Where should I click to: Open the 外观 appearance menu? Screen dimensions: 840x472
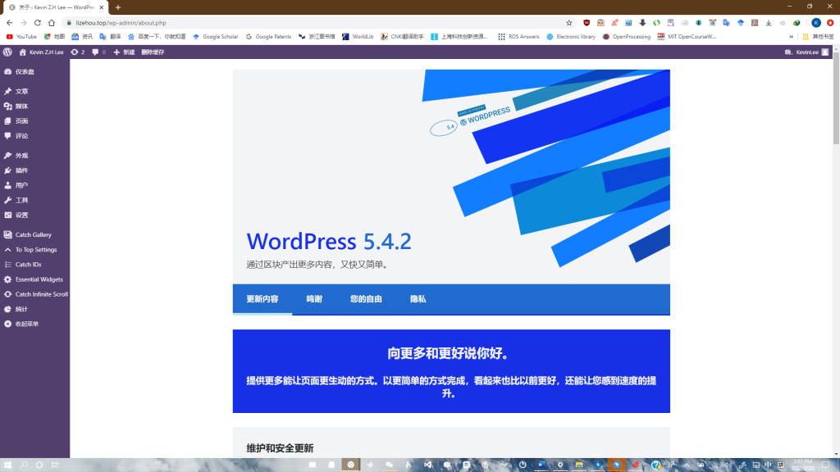coord(34,156)
